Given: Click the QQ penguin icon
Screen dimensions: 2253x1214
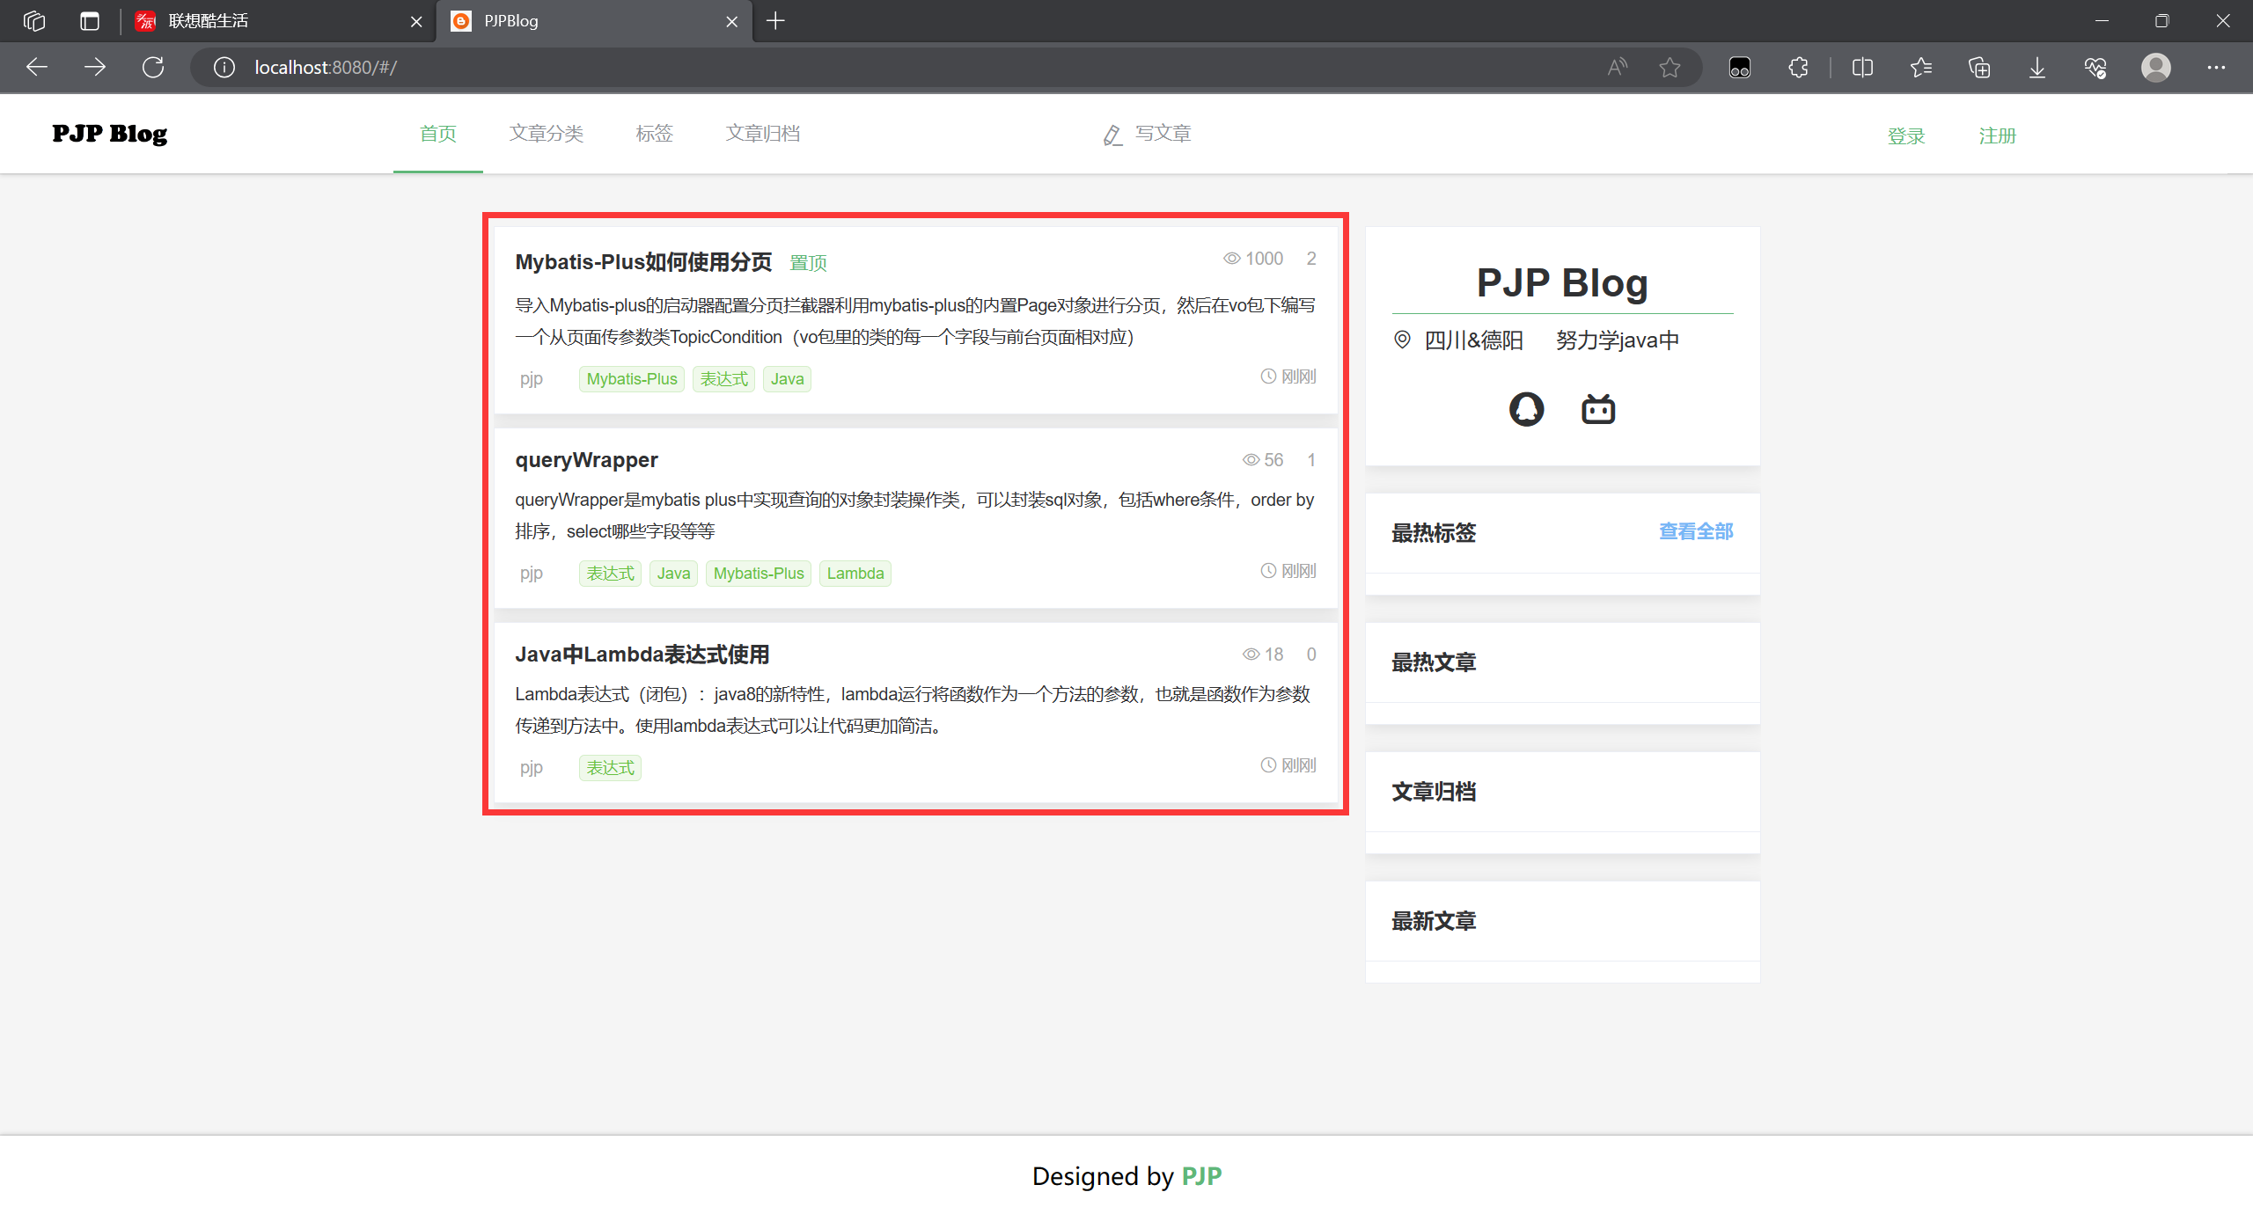Looking at the screenshot, I should (x=1526, y=409).
